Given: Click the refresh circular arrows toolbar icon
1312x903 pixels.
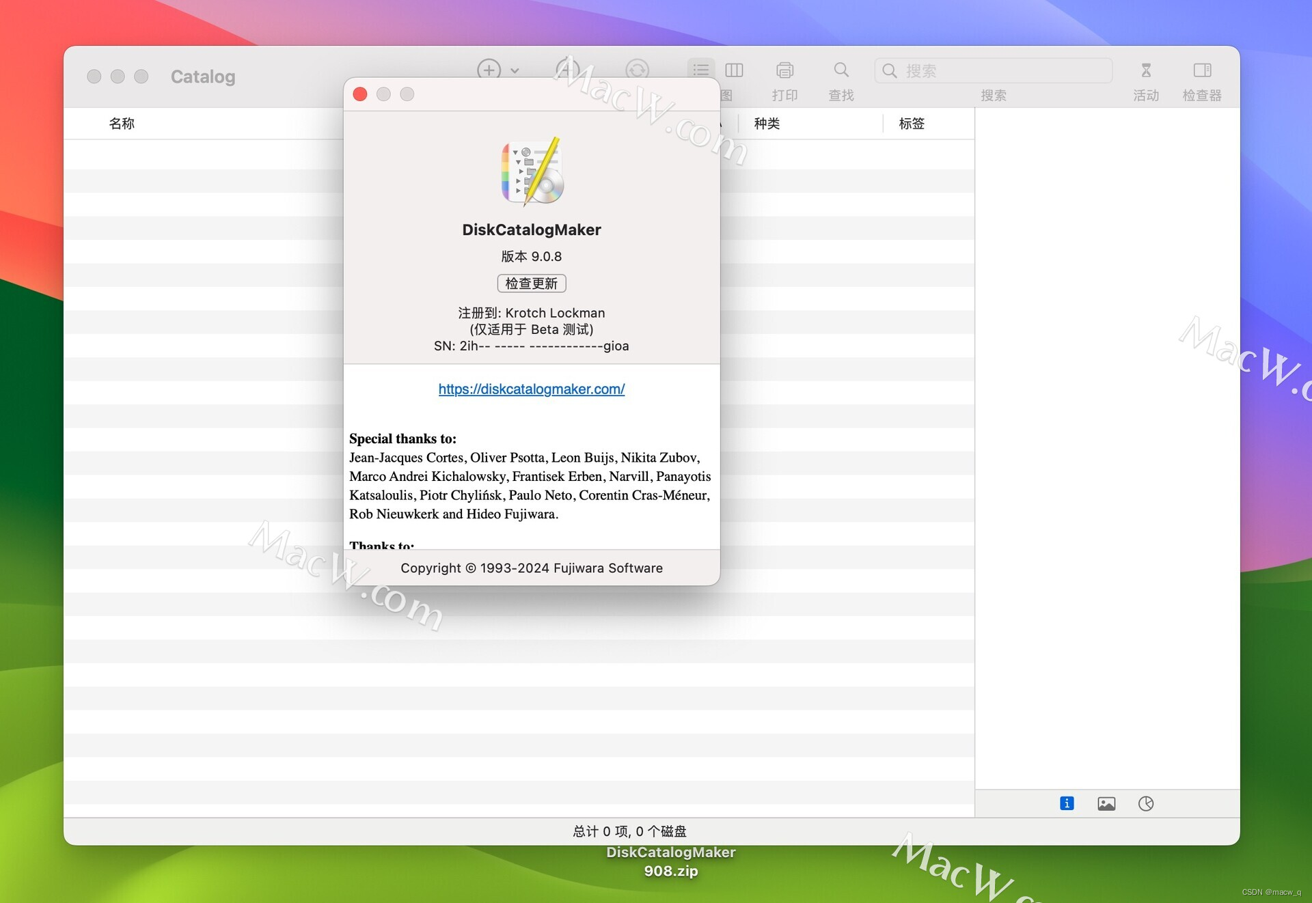Looking at the screenshot, I should 637,70.
